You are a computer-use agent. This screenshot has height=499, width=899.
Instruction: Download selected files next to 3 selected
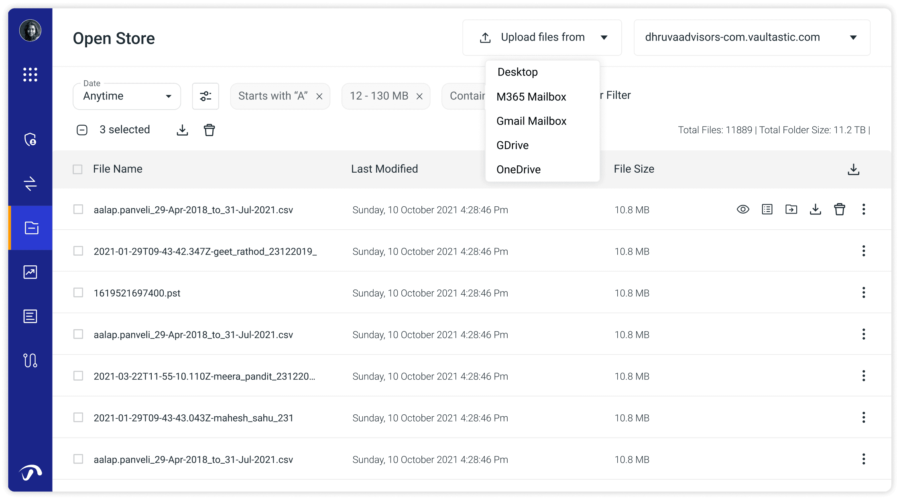pos(182,130)
